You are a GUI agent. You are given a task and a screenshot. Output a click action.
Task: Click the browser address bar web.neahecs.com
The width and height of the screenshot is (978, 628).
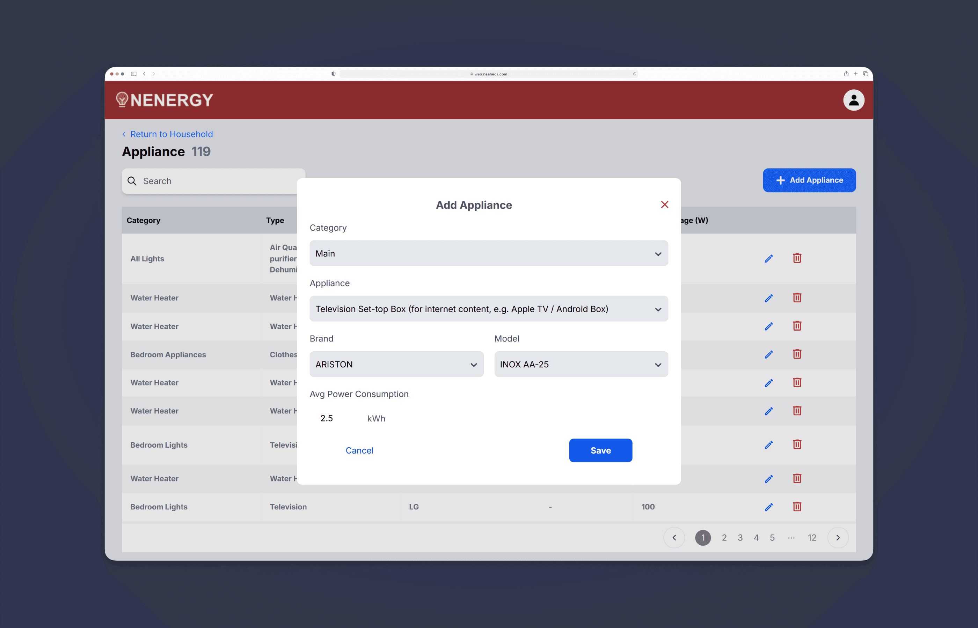tap(488, 74)
